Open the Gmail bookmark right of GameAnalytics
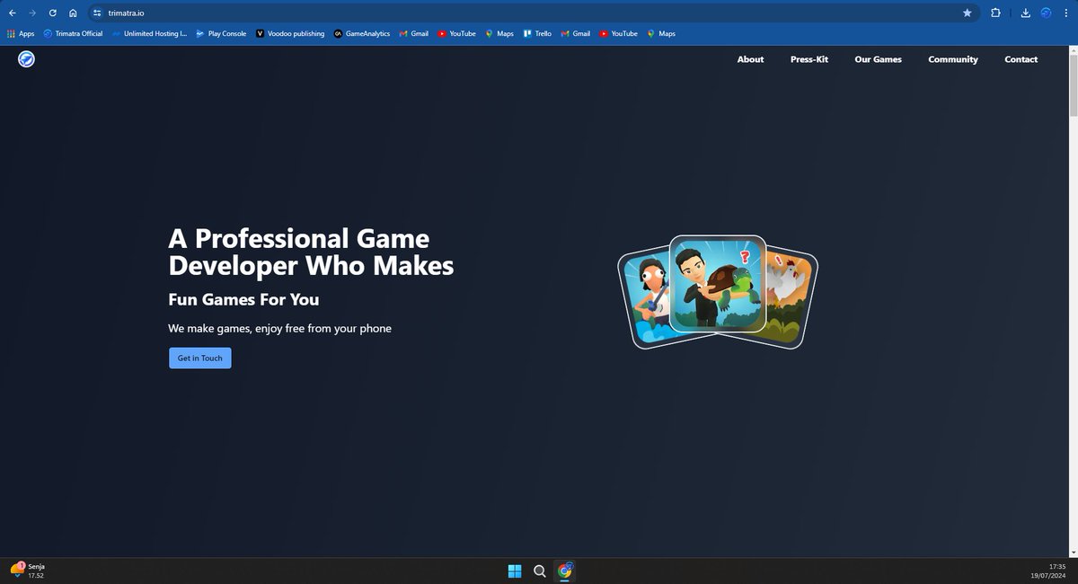Image resolution: width=1078 pixels, height=584 pixels. click(414, 33)
